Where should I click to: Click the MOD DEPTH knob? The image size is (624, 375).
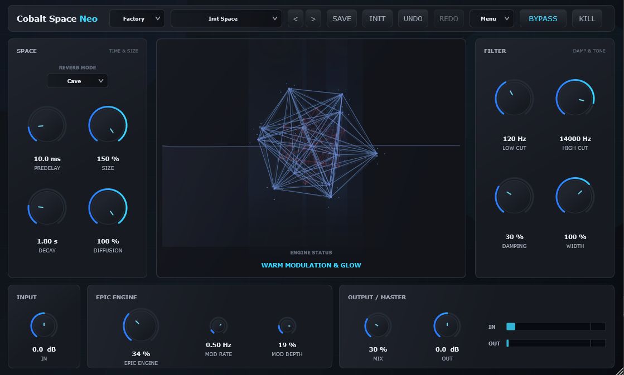pyautogui.click(x=287, y=326)
